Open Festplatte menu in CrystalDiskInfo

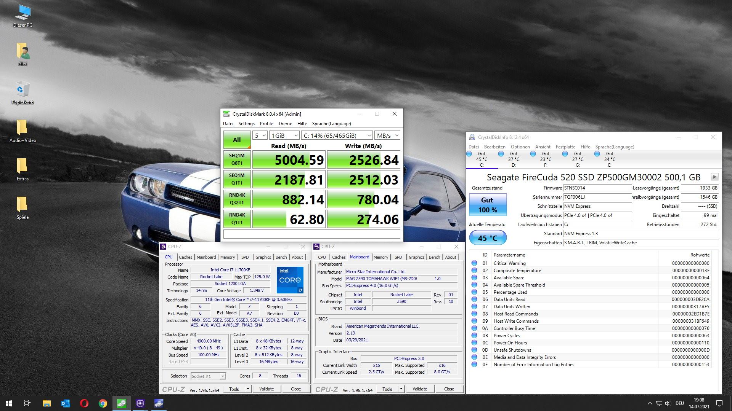tap(565, 147)
